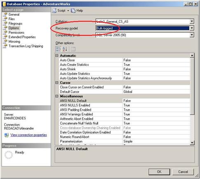Image resolution: width=200 pixels, height=179 pixels.
Task: Open the Compatibility level dropdown
Action: pos(145,35)
